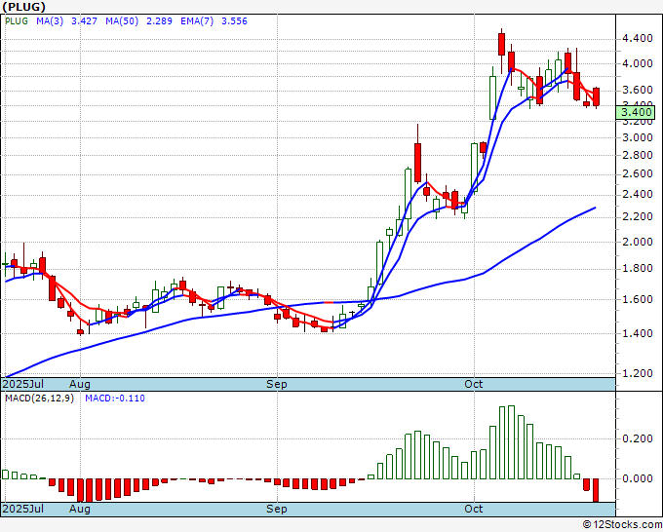Click Oct on the price chart date axis
The width and height of the screenshot is (663, 532).
(x=474, y=384)
